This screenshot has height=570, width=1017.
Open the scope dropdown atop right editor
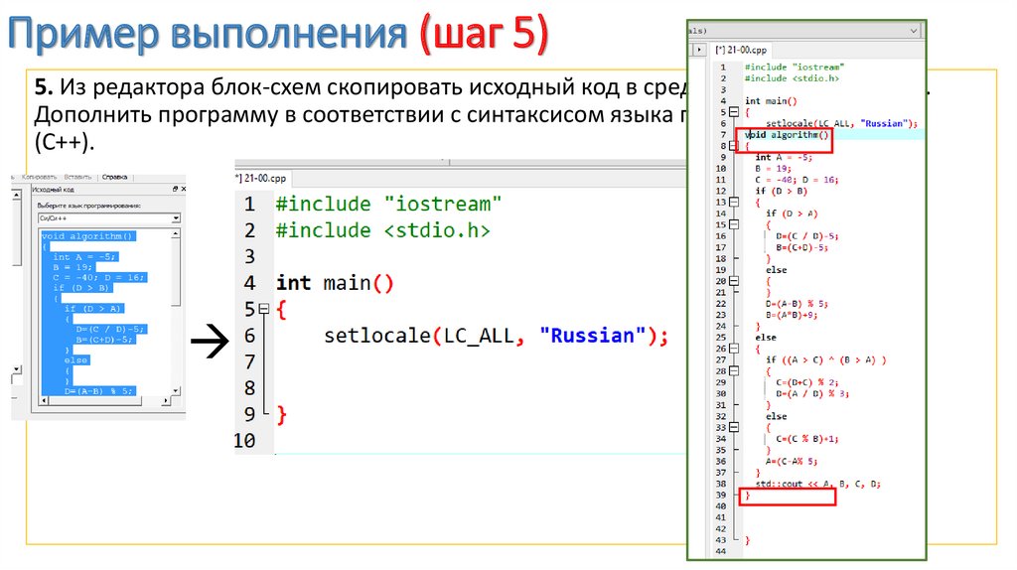pos(914,31)
